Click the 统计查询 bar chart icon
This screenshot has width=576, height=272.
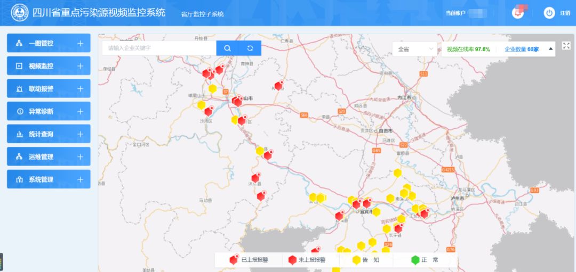point(20,134)
